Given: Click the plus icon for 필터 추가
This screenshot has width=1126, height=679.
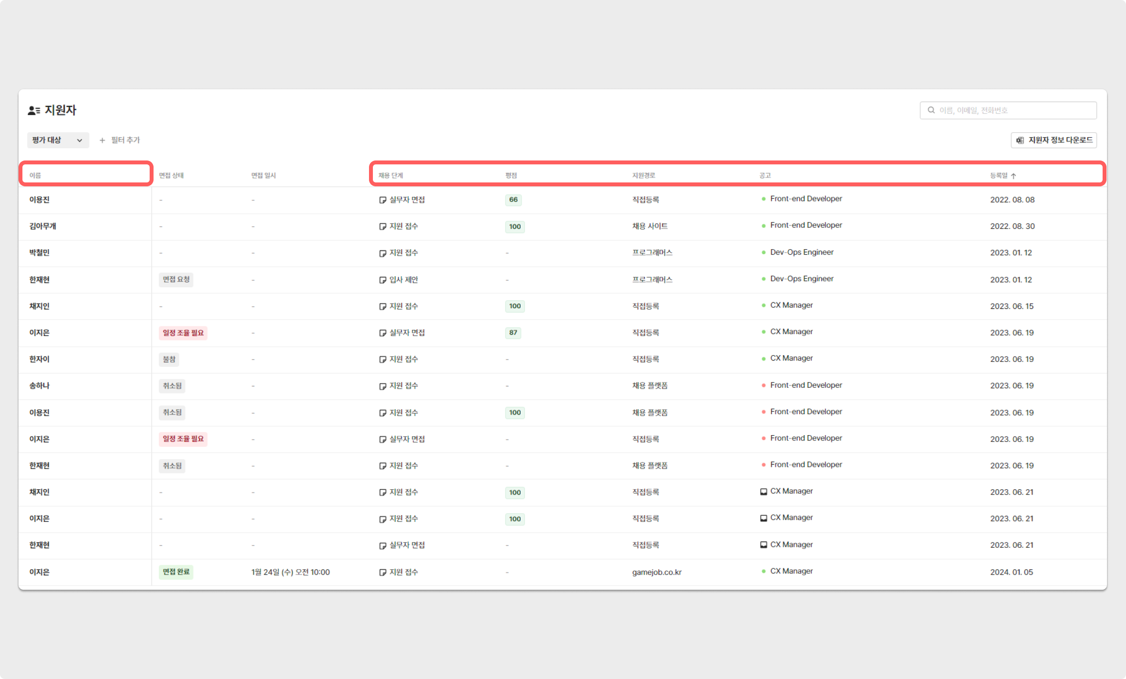Looking at the screenshot, I should pos(102,140).
